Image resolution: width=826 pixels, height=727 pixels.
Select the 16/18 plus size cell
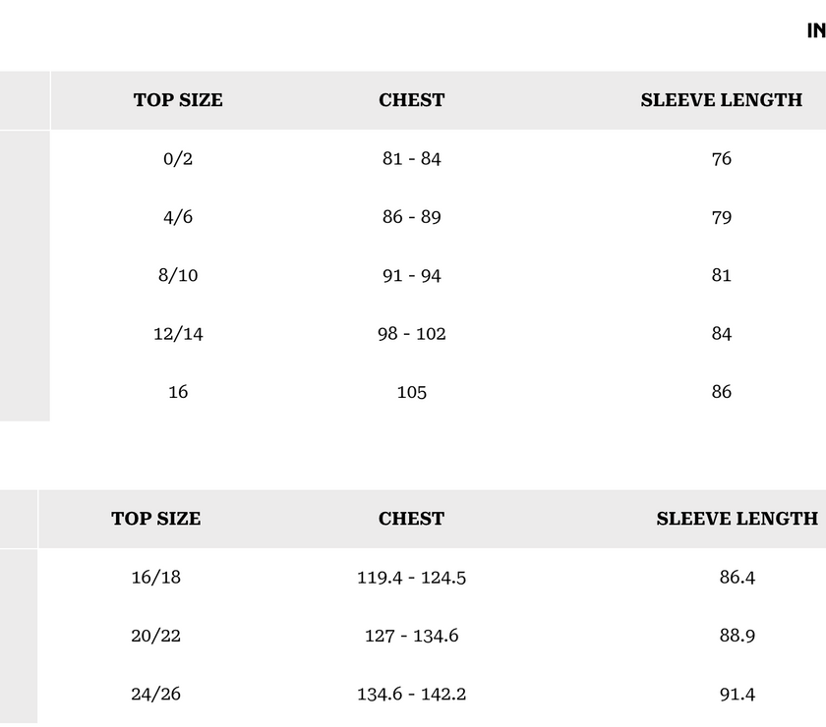tap(155, 577)
